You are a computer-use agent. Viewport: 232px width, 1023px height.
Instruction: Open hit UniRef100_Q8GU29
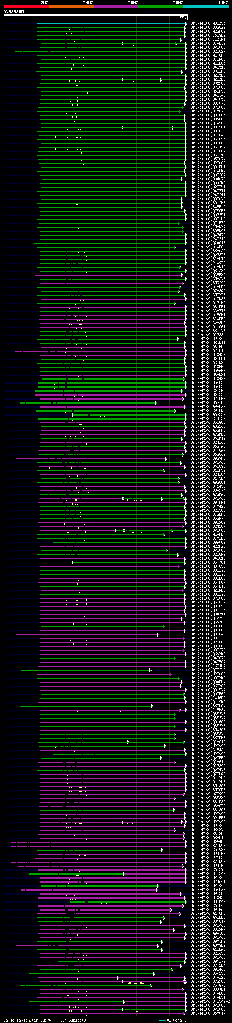(208, 28)
